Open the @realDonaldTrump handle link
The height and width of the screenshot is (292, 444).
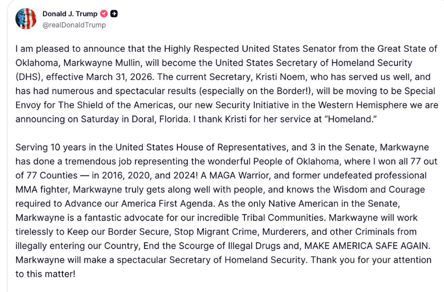click(x=74, y=24)
